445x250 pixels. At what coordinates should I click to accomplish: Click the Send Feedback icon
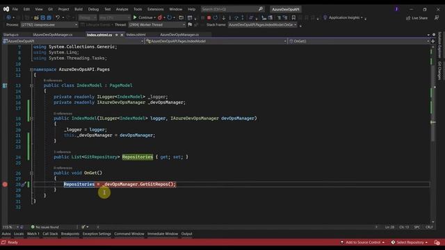pyautogui.click(x=437, y=17)
